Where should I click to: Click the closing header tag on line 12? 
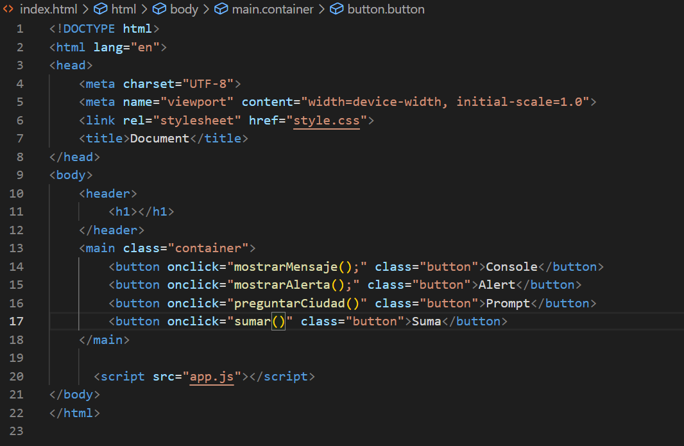click(112, 230)
